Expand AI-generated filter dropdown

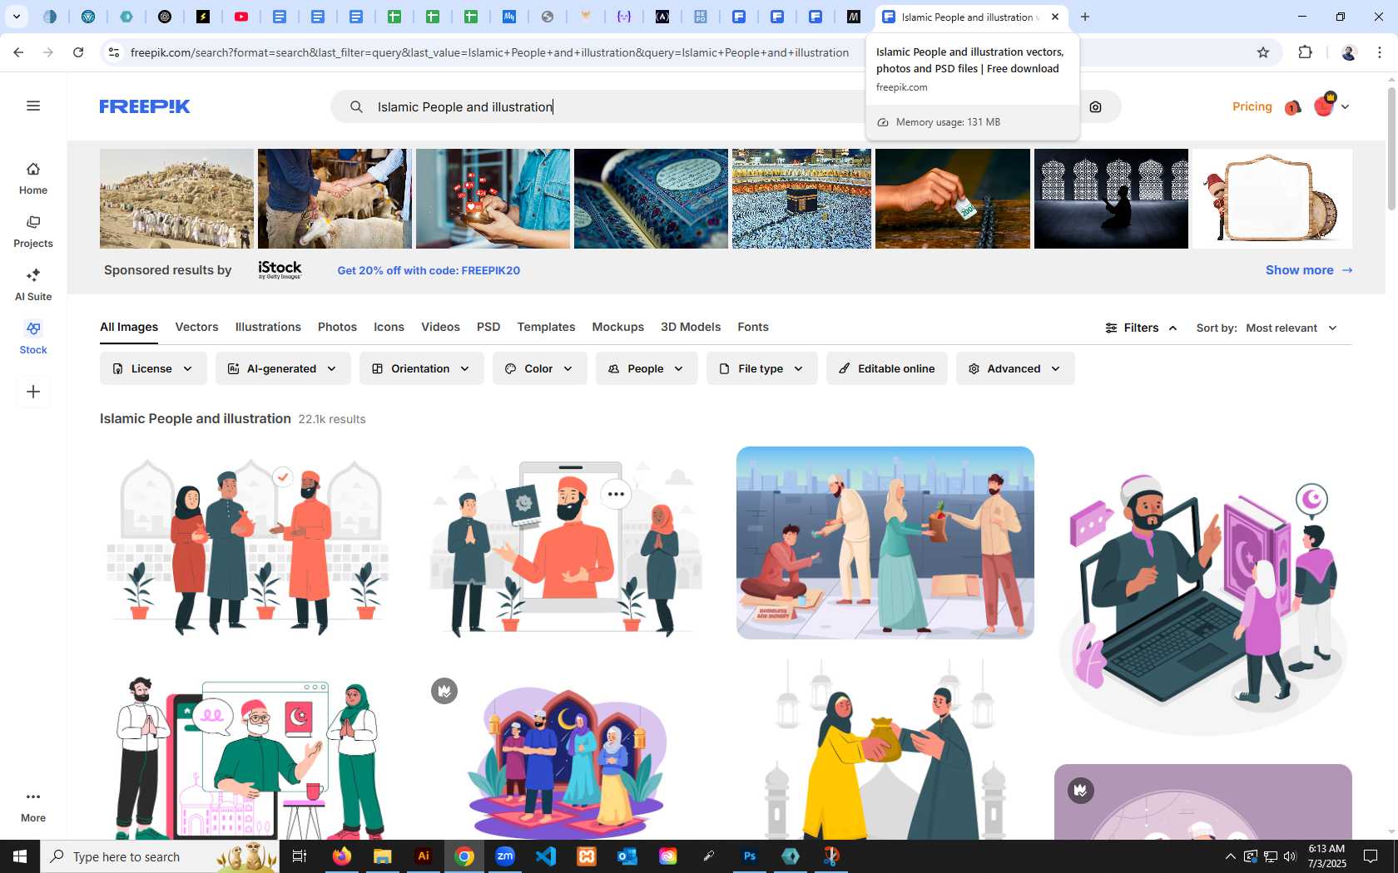pos(283,368)
